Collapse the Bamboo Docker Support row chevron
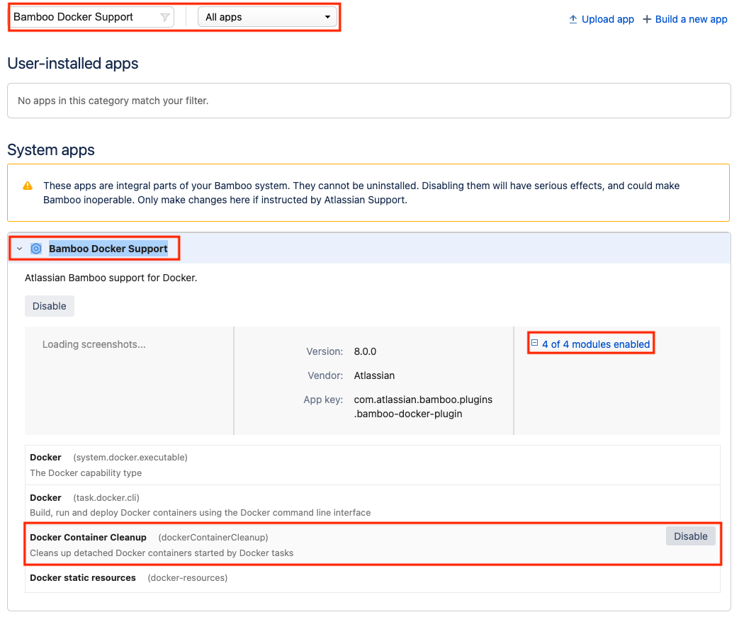The height and width of the screenshot is (617, 739). [x=19, y=249]
